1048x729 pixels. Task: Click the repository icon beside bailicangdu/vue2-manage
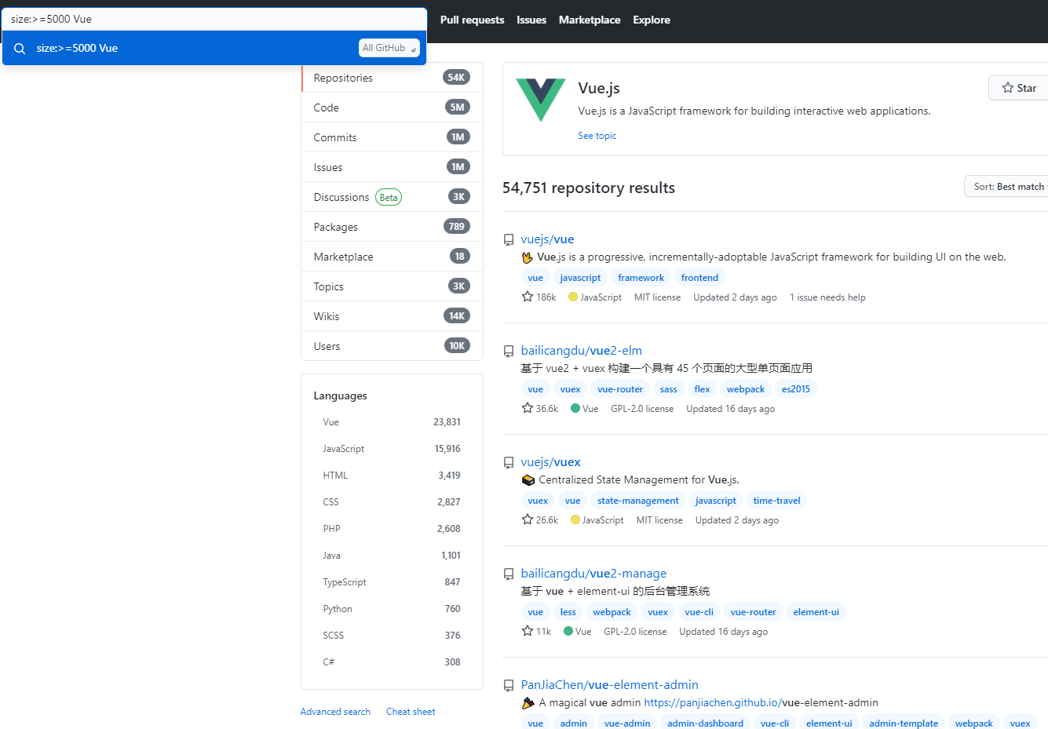coord(509,574)
